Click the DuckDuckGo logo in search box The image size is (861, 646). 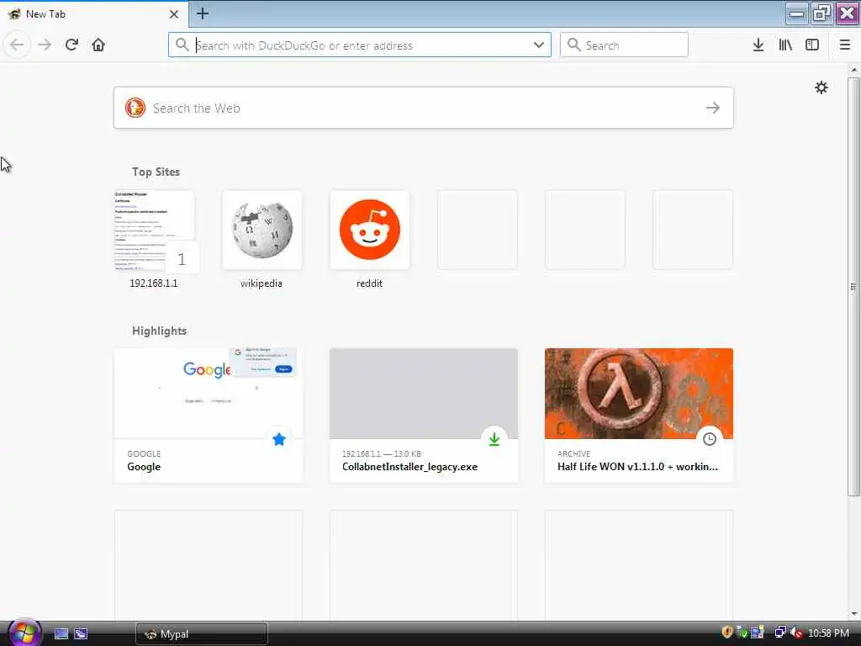(135, 108)
